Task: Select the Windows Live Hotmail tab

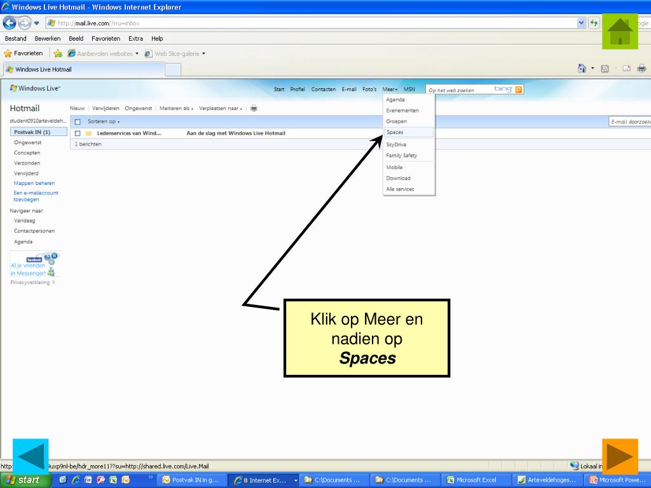Action: (84, 69)
